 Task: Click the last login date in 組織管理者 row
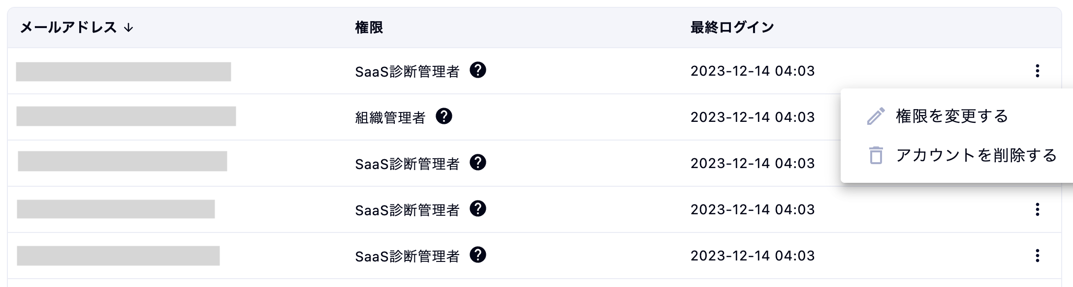[x=753, y=117]
